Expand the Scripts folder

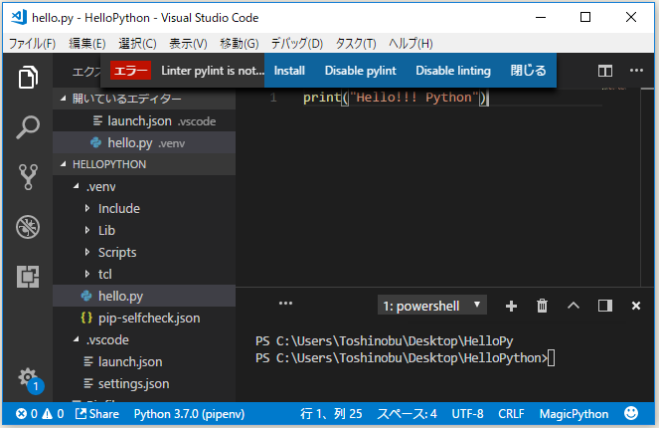87,252
